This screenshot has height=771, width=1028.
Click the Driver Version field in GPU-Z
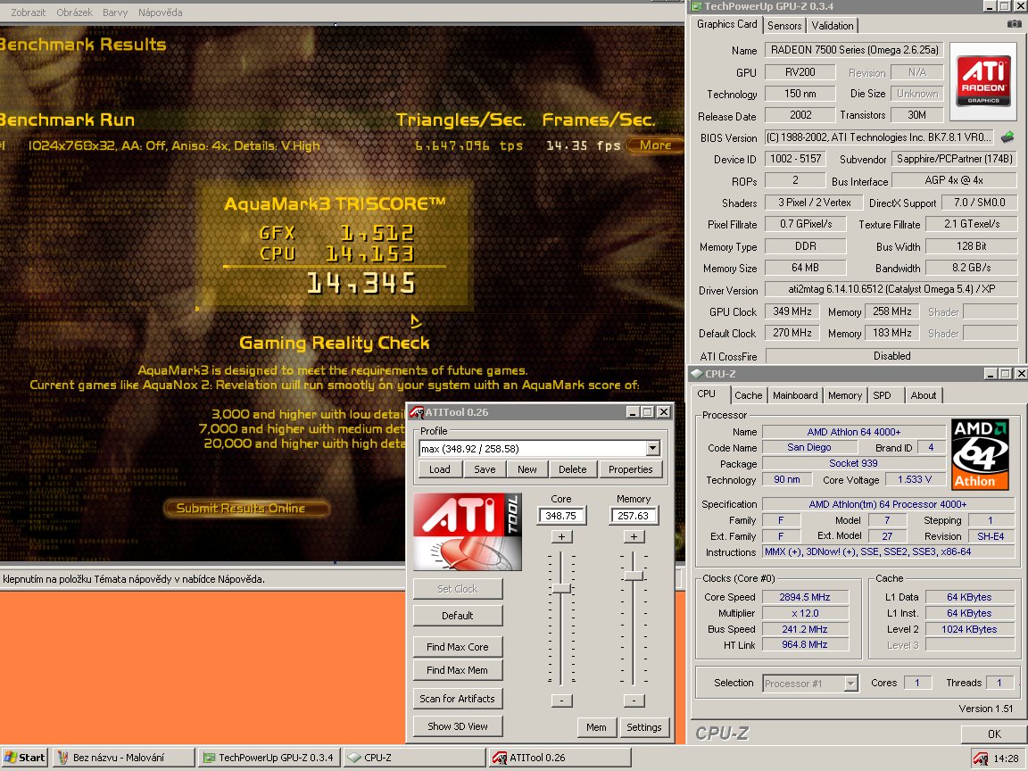(891, 289)
